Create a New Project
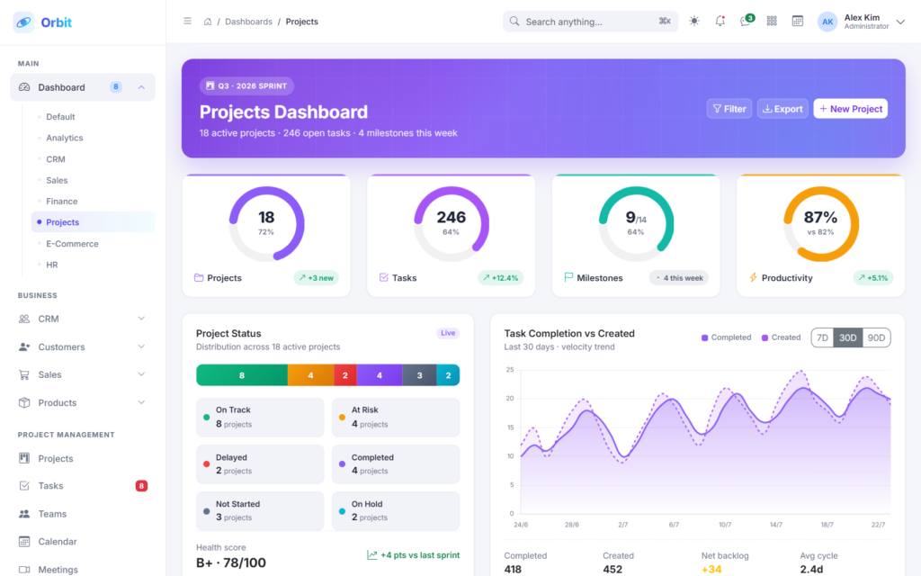The image size is (921, 576). pyautogui.click(x=851, y=109)
